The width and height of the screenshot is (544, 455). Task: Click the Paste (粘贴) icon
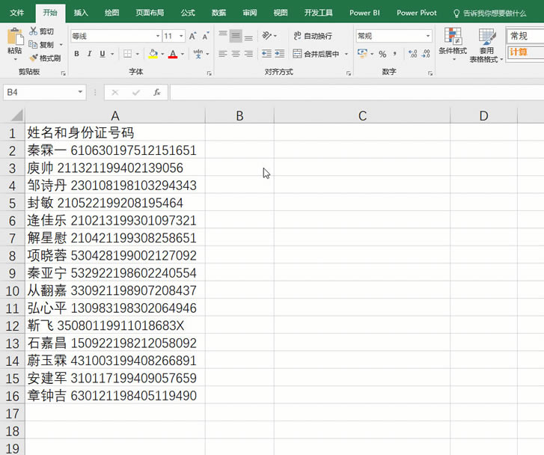[x=14, y=37]
